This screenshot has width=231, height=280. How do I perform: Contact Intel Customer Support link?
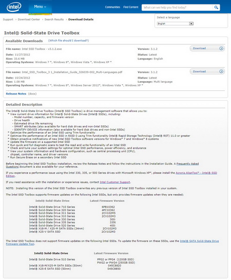115,182
